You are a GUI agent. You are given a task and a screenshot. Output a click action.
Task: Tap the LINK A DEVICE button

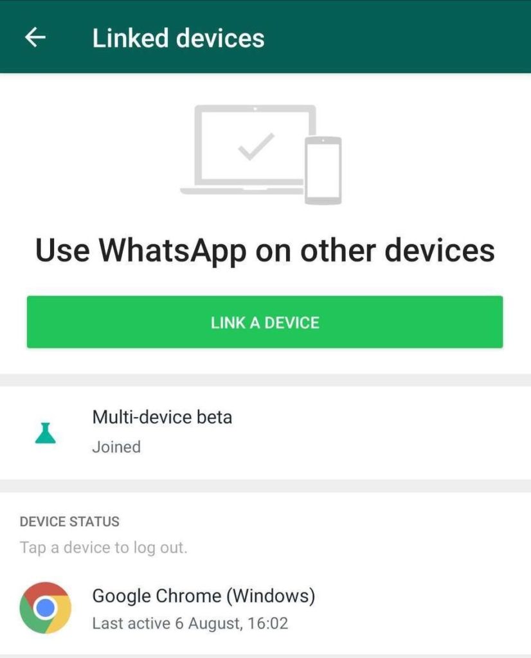click(x=265, y=322)
